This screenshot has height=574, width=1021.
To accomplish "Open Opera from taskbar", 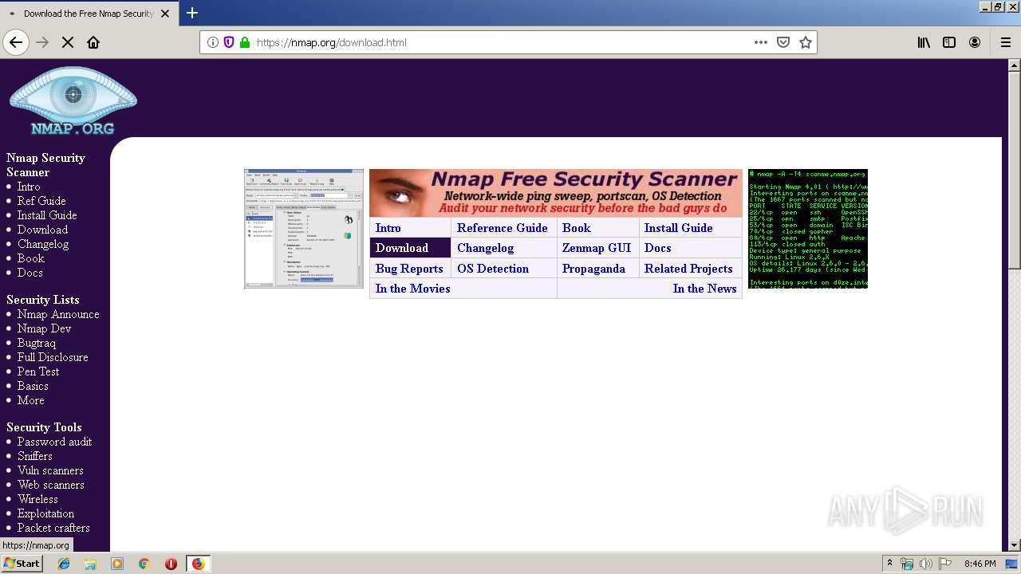I will coord(171,564).
